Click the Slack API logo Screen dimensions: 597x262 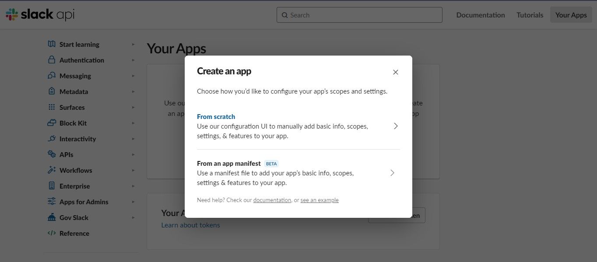coord(39,14)
